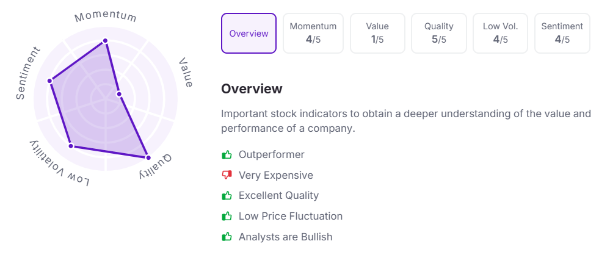Click the red thumbs-down beside Very Expensive

(227, 176)
